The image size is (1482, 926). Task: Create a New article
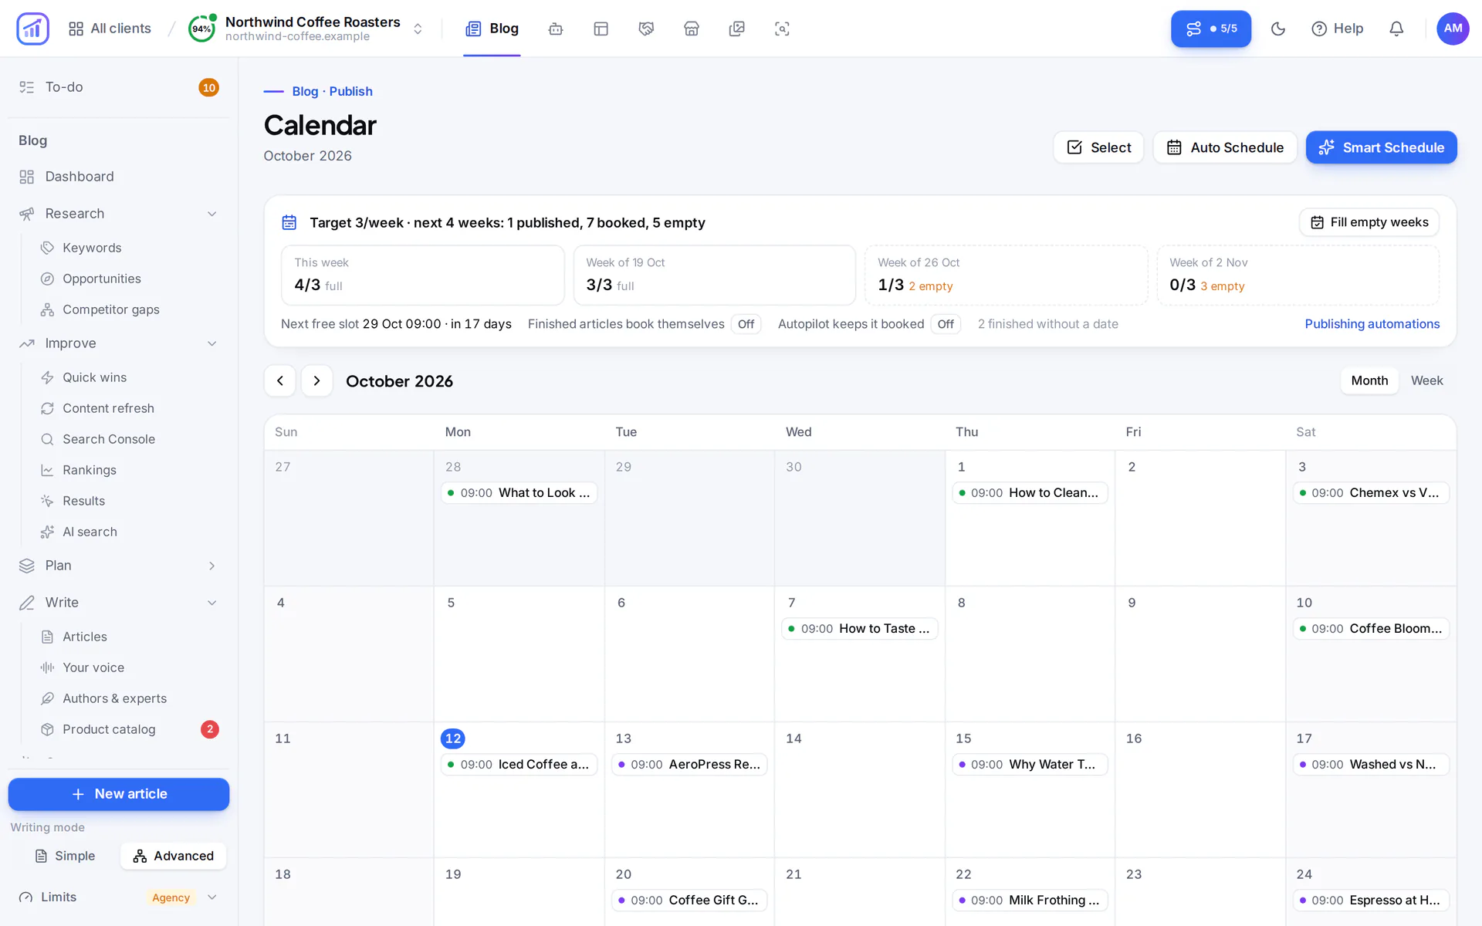119,794
